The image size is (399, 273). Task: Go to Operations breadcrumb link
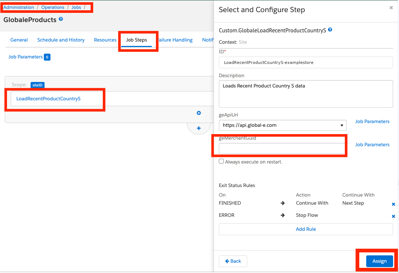(x=53, y=7)
